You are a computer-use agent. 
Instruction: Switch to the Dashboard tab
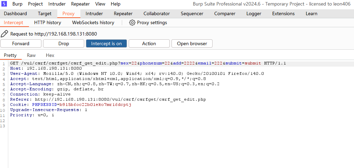(x=15, y=13)
